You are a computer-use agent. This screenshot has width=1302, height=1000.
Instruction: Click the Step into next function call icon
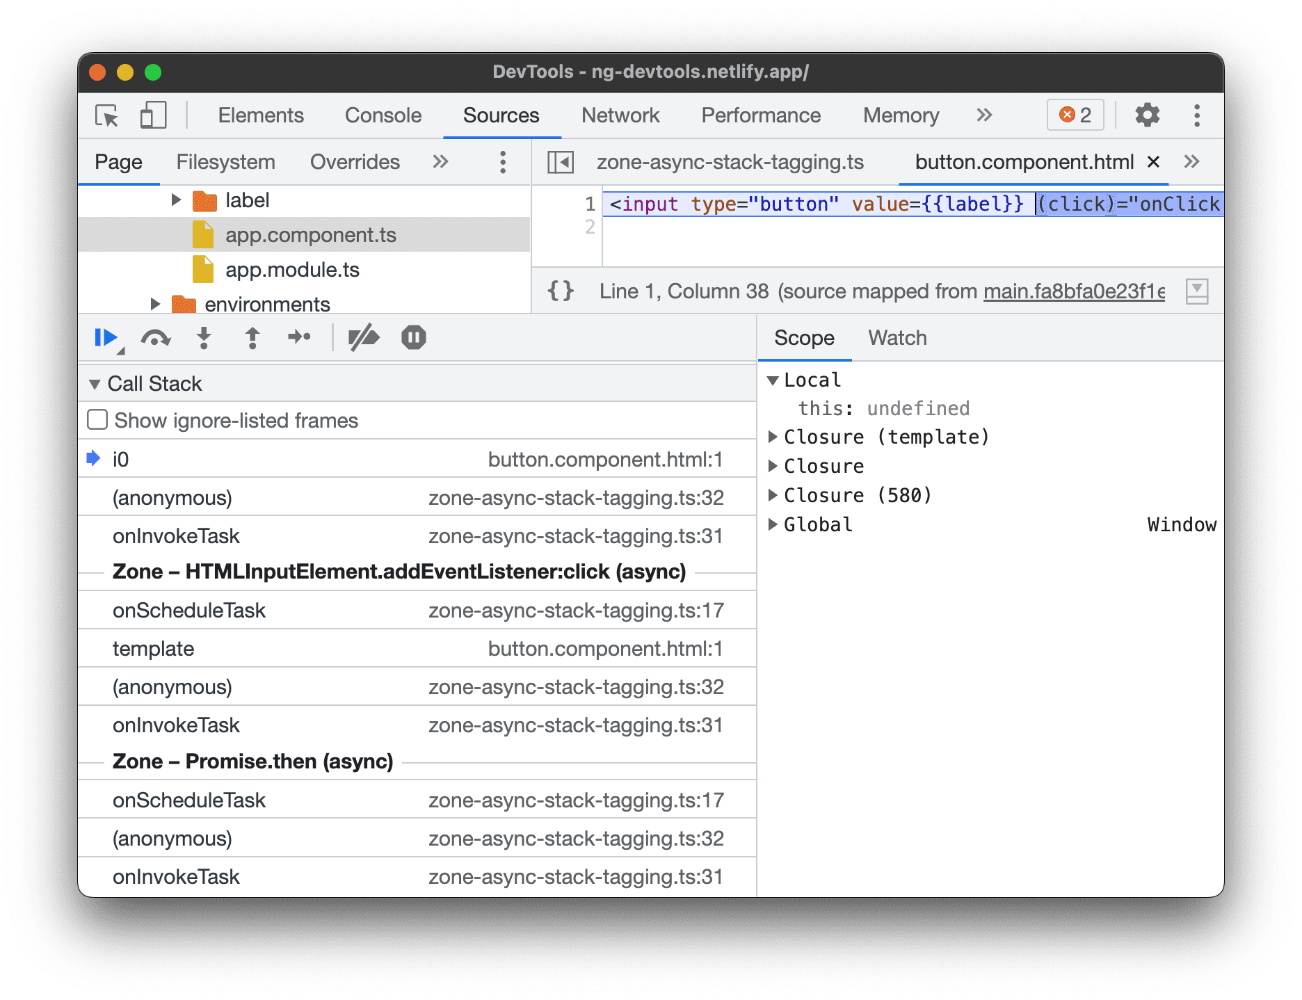(203, 338)
